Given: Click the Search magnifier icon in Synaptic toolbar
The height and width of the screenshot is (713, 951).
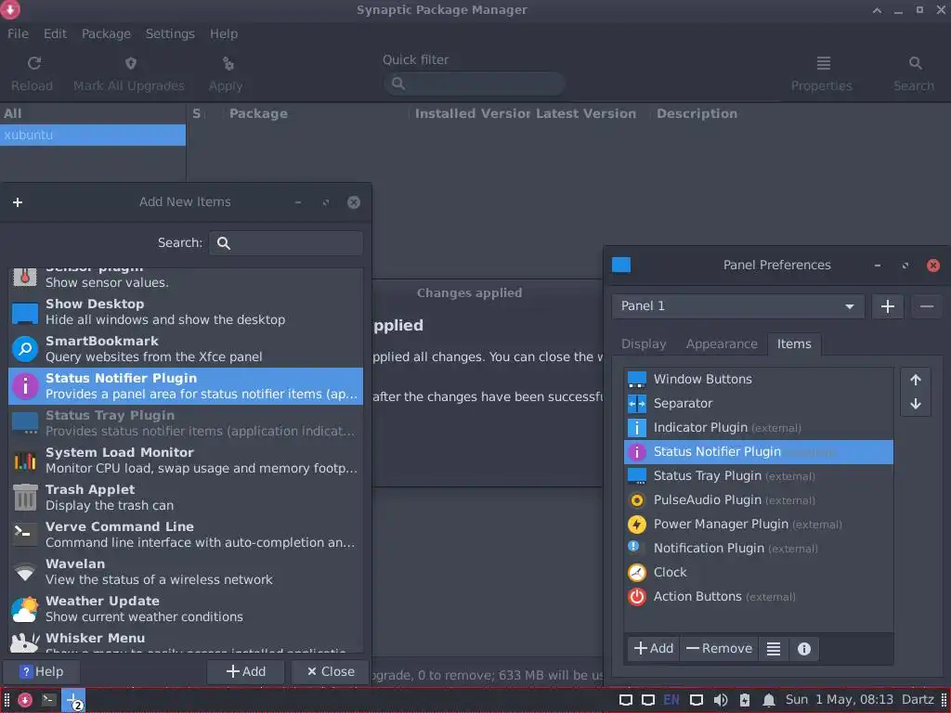Looking at the screenshot, I should pyautogui.click(x=915, y=63).
